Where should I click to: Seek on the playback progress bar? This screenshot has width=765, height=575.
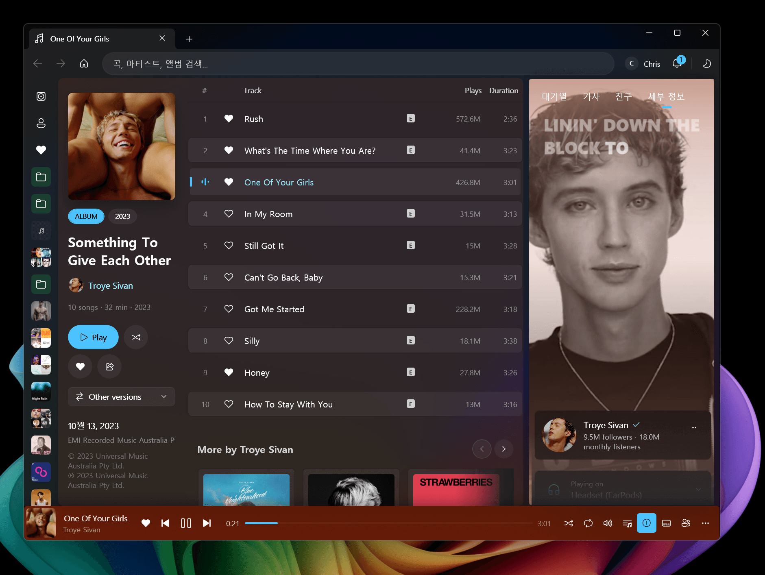point(388,523)
